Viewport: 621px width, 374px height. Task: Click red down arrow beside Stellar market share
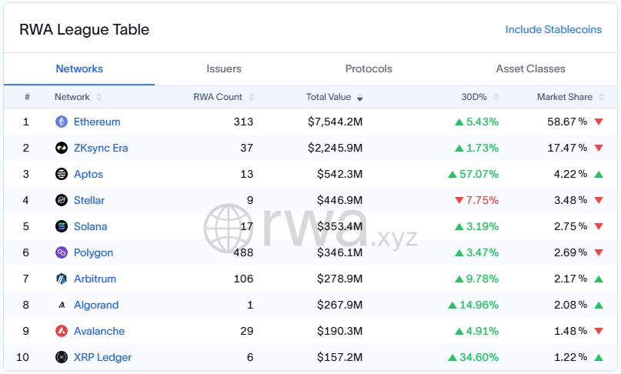pos(599,200)
